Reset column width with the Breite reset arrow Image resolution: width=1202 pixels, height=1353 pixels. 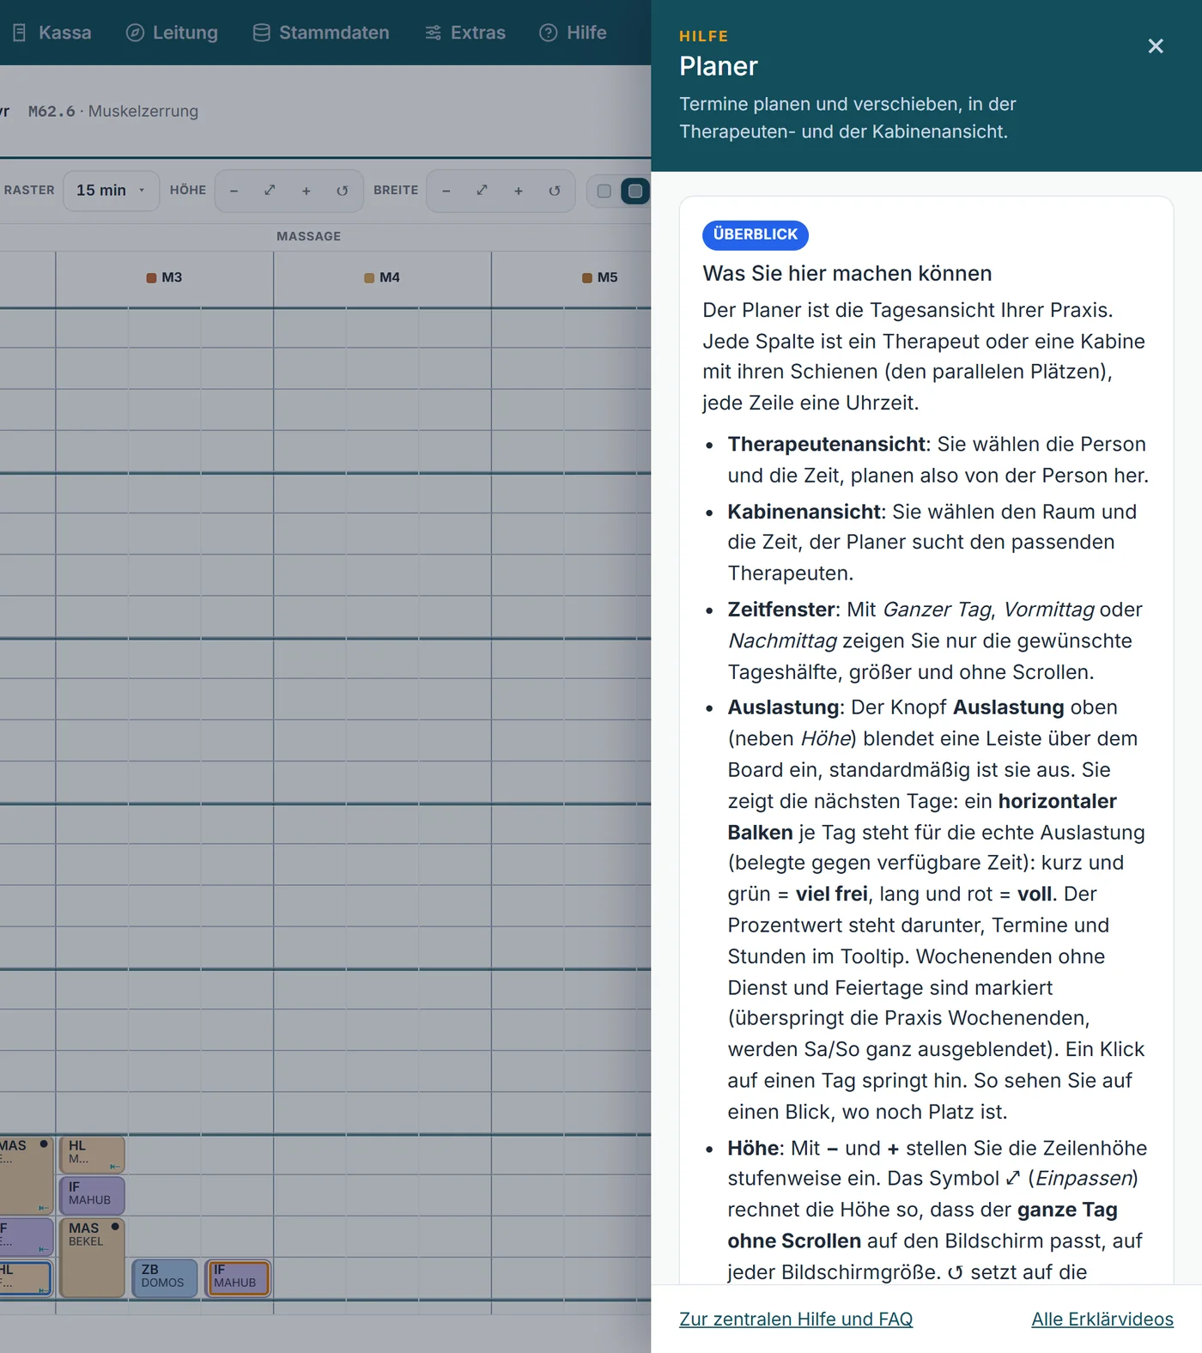554,191
